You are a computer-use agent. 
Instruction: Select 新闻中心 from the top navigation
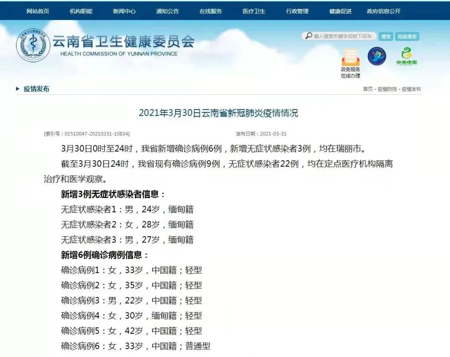125,11
